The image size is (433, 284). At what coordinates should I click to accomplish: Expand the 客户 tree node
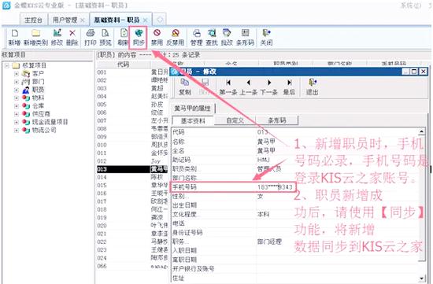click(17, 74)
